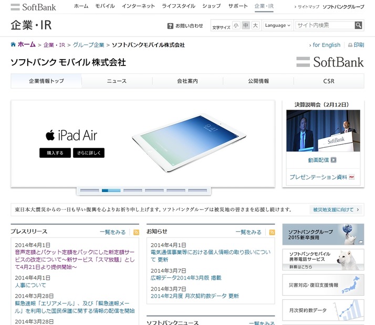Open the 人事について press release
The height and width of the screenshot is (325, 375).
(x=30, y=285)
